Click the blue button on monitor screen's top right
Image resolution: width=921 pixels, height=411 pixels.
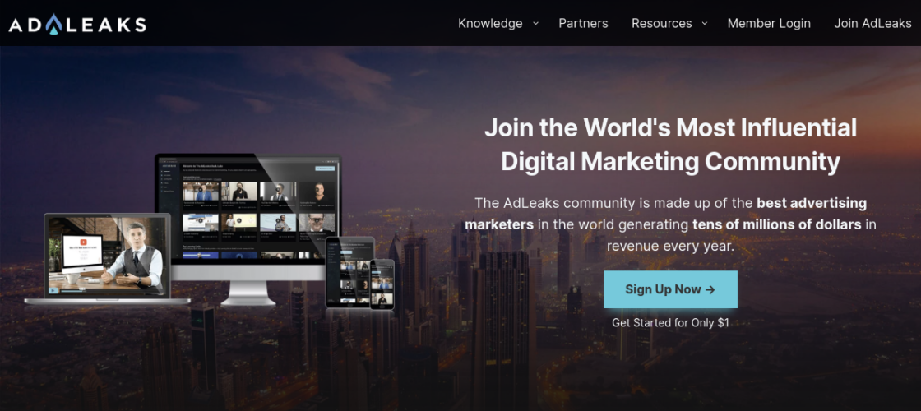[x=325, y=168]
